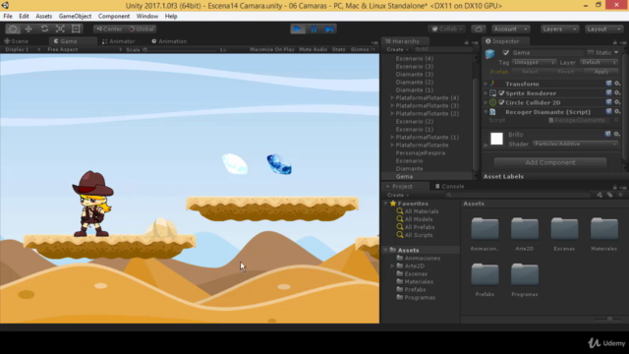Select the Scale tool
The height and width of the screenshot is (354, 629).
(60, 29)
